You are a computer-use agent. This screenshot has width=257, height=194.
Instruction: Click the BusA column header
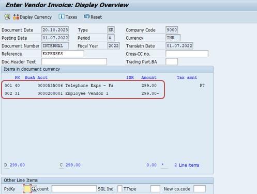point(30,77)
